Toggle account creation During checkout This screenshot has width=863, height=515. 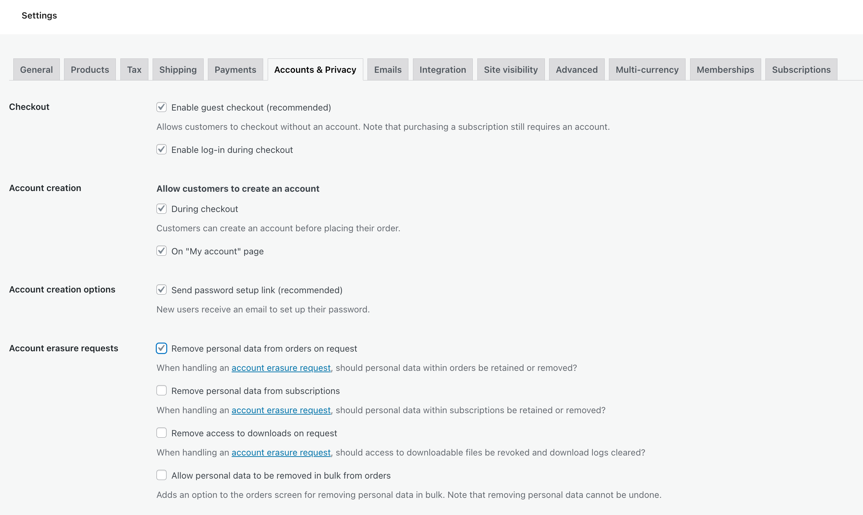[161, 209]
